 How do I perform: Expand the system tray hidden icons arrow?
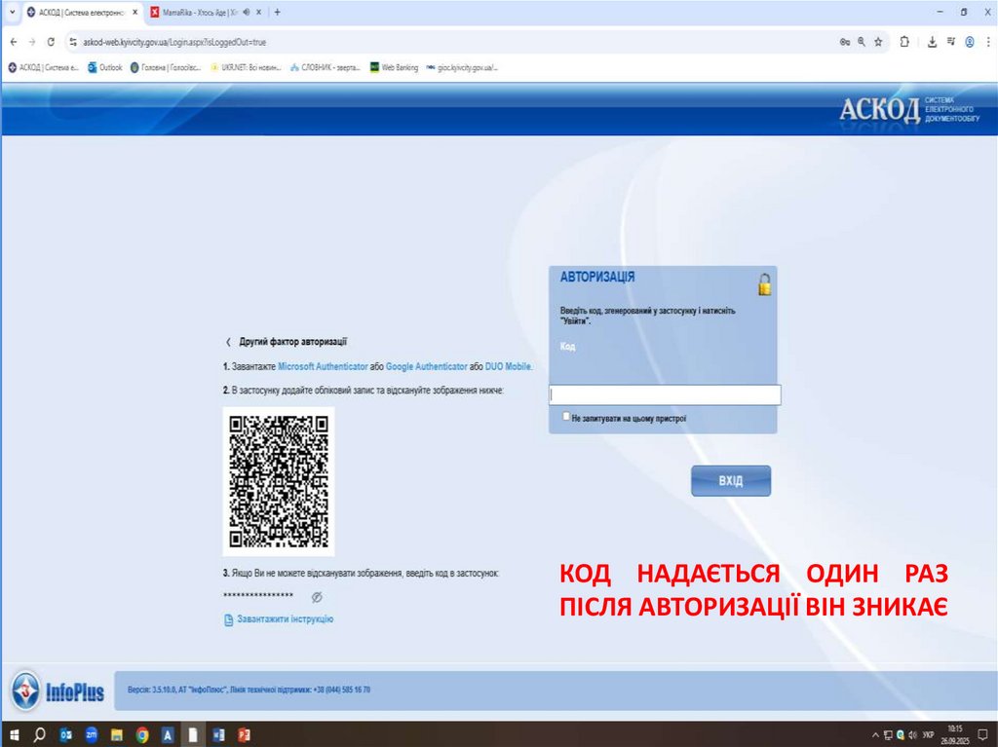(x=875, y=735)
